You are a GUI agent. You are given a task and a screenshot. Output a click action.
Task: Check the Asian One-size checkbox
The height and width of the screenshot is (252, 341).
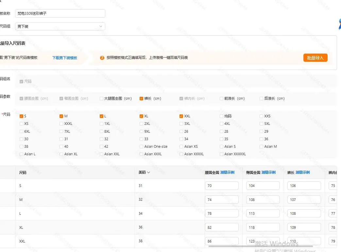click(x=141, y=146)
